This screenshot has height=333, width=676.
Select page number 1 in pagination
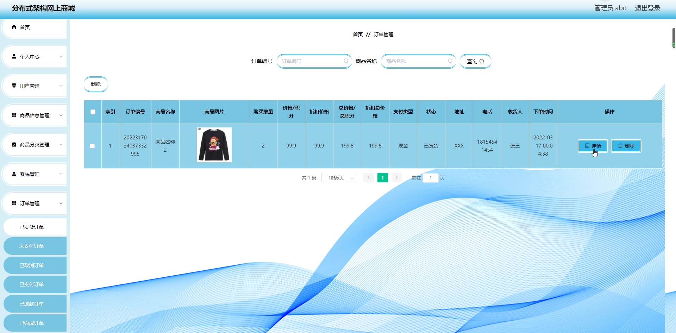click(x=382, y=178)
